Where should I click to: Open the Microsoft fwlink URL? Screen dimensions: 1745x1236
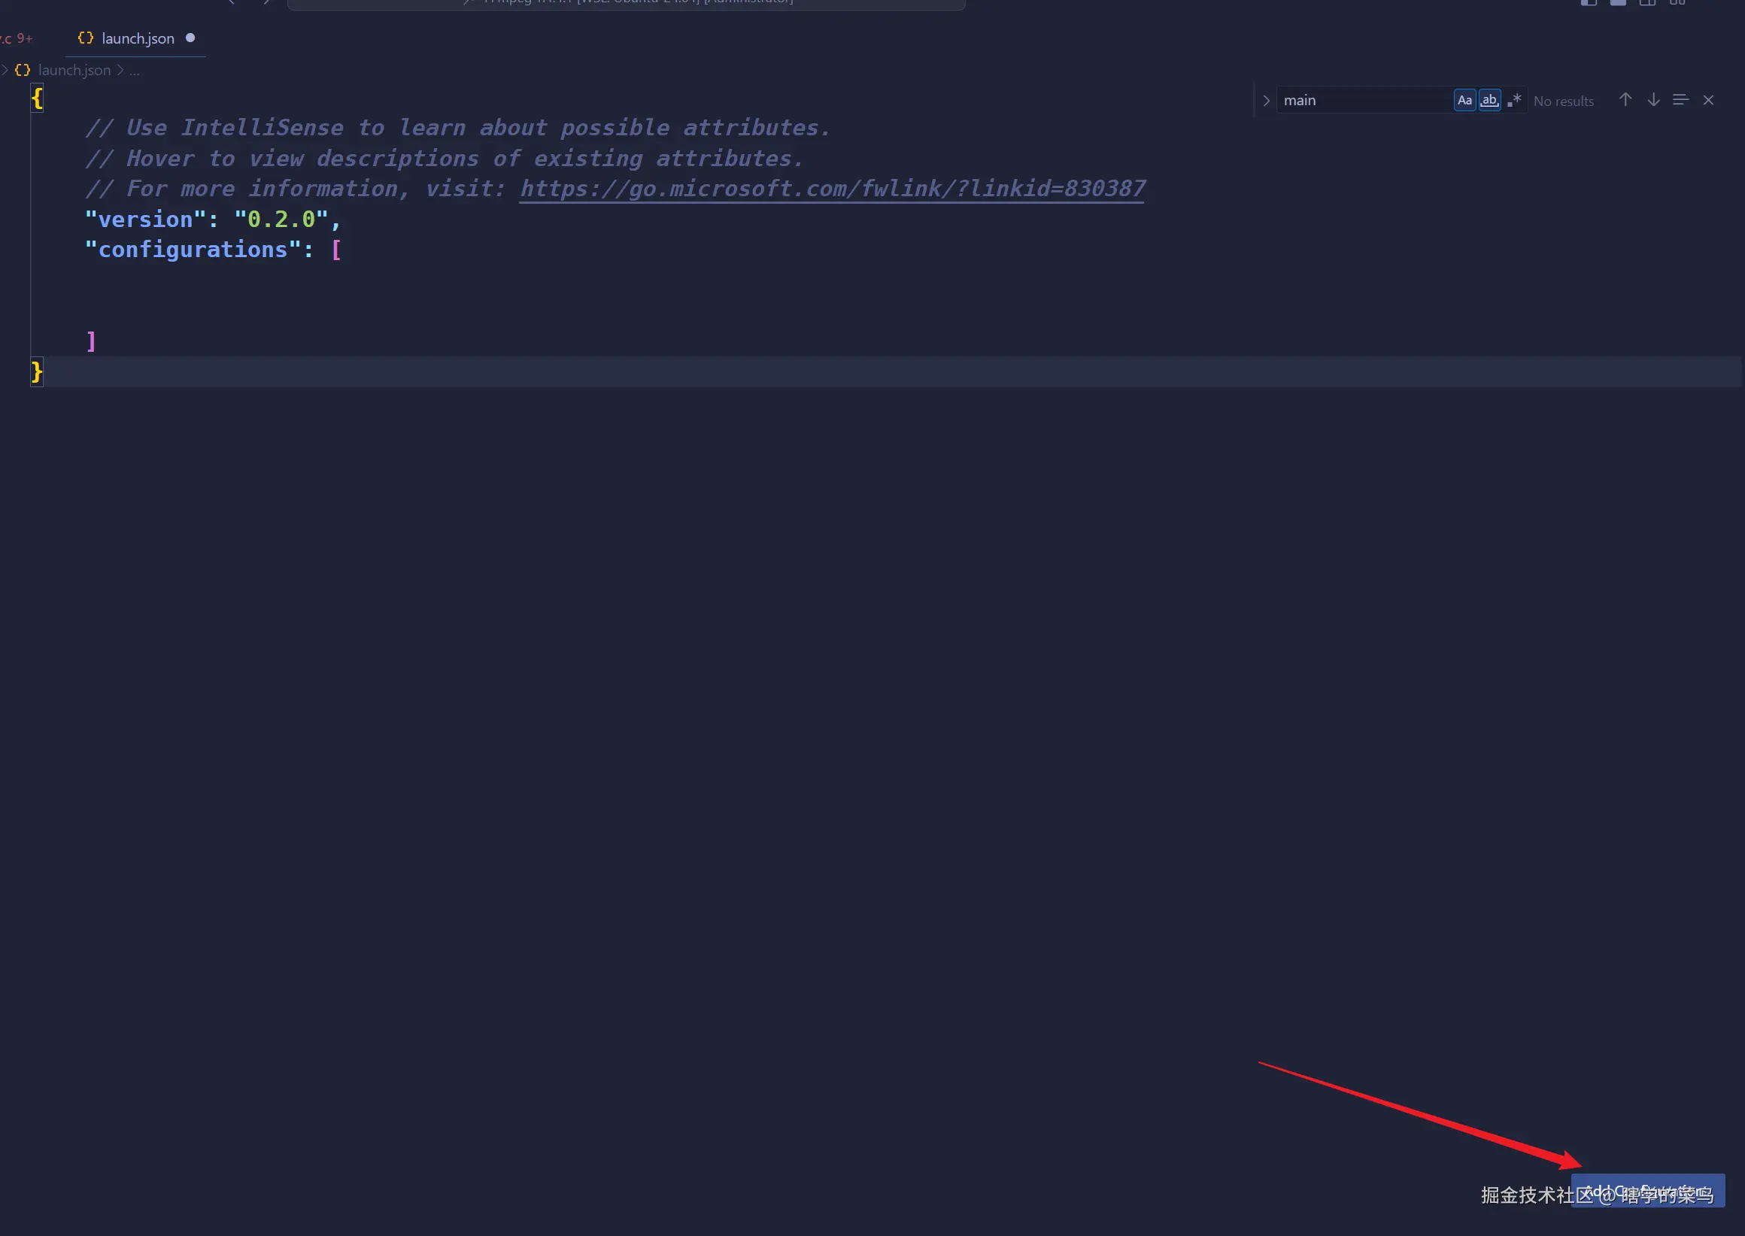point(831,189)
